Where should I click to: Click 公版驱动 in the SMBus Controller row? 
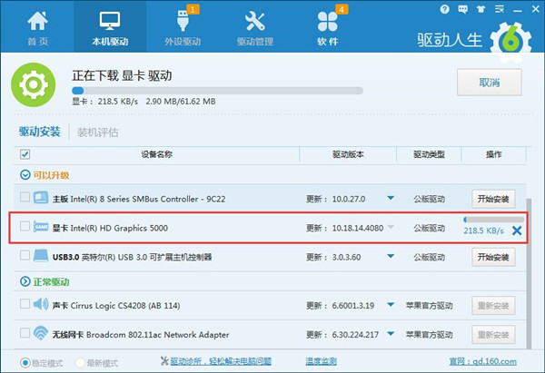pos(430,199)
